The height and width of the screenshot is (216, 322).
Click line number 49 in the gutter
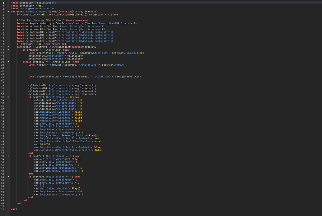coord(3,144)
